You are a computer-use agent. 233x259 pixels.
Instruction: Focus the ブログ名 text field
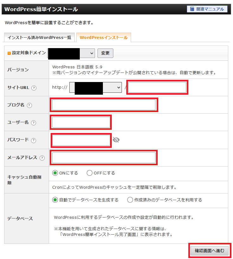pos(104,105)
